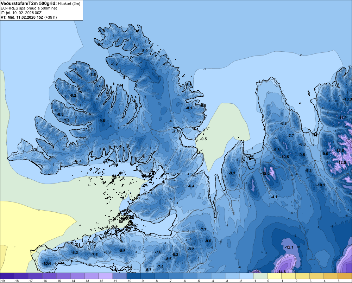Click the '-12.1' temperature value
The height and width of the screenshot is (283, 352).
point(289,247)
